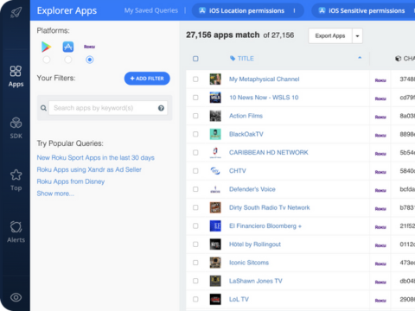415x311 pixels.
Task: Toggle the select-all checkbox in the table header
Action: pyautogui.click(x=195, y=59)
